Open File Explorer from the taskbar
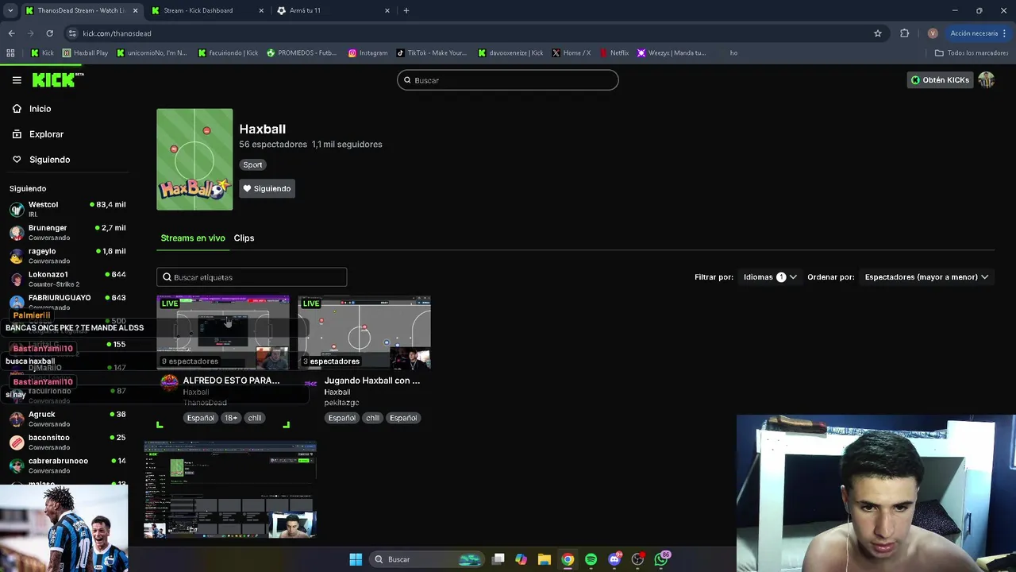This screenshot has width=1016, height=572. tap(544, 559)
